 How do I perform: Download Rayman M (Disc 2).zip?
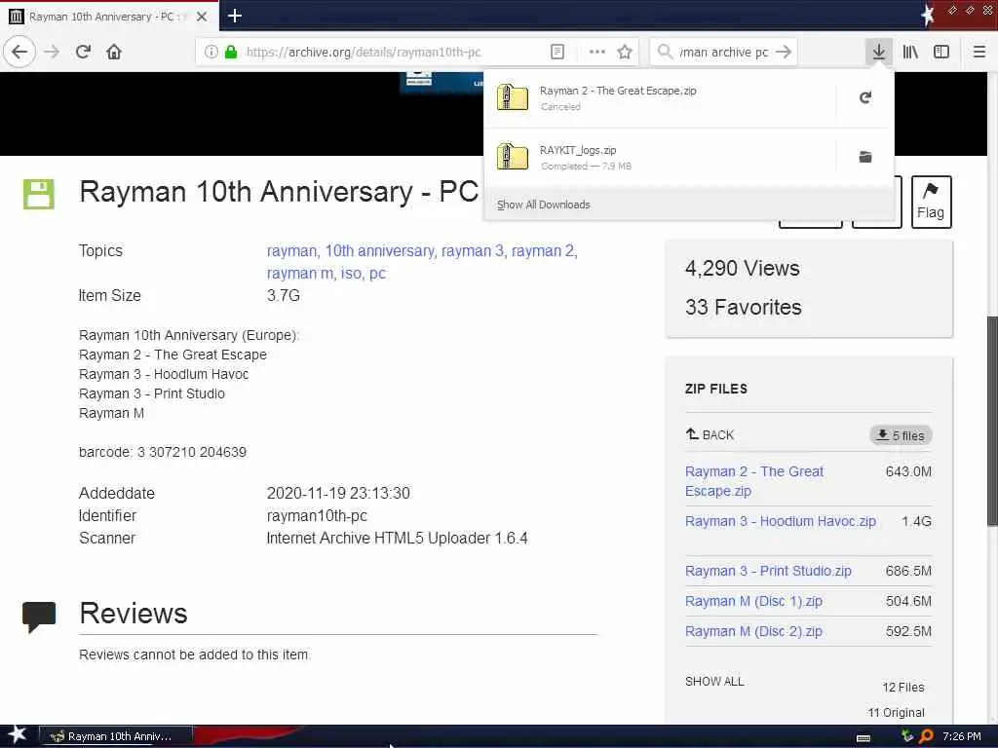coord(753,631)
